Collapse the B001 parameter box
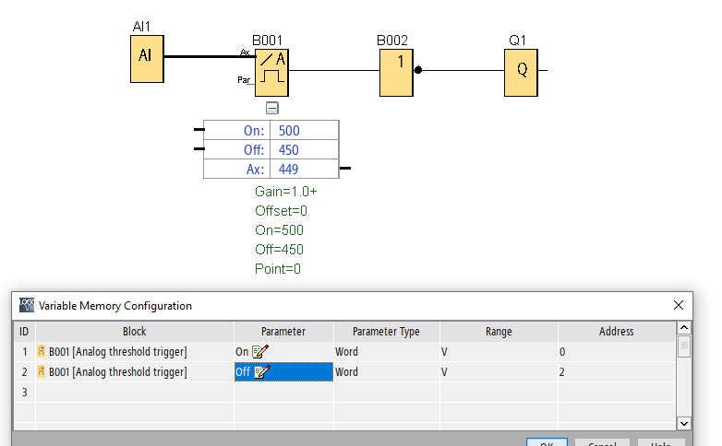 [271, 108]
